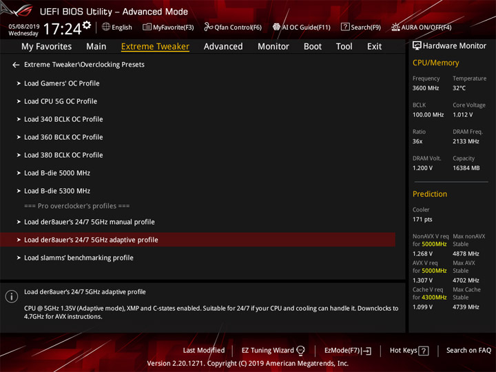Image resolution: width=496 pixels, height=372 pixels.
Task: Click the info icon in help panel
Action: [12, 296]
